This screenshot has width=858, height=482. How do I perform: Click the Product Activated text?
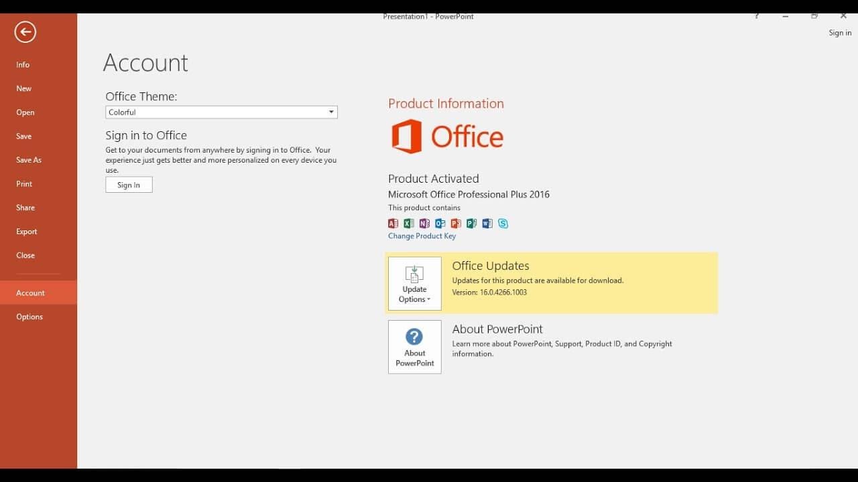(x=434, y=179)
